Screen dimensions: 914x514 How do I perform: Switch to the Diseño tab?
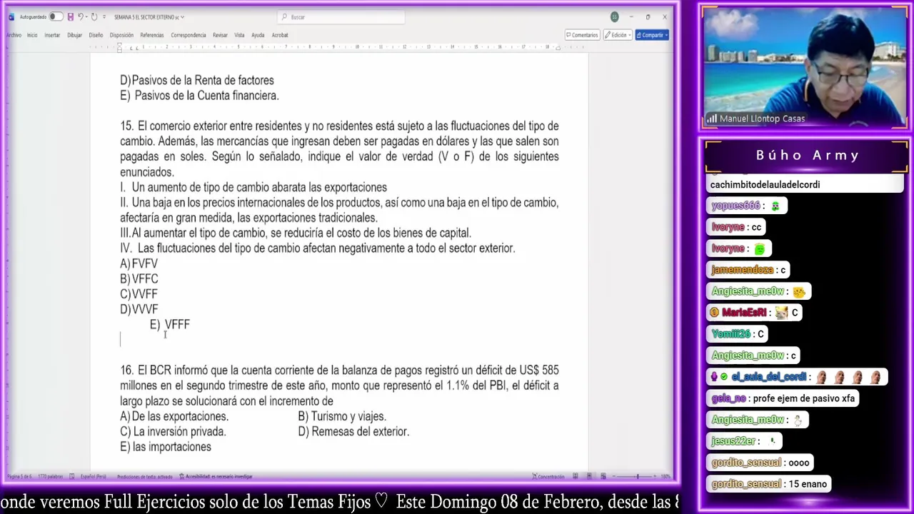tap(96, 35)
